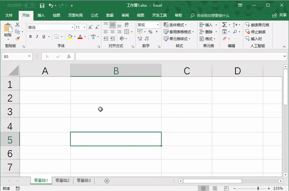Click the zoom slider handle
The height and width of the screenshot is (191, 289).
[x=258, y=188]
